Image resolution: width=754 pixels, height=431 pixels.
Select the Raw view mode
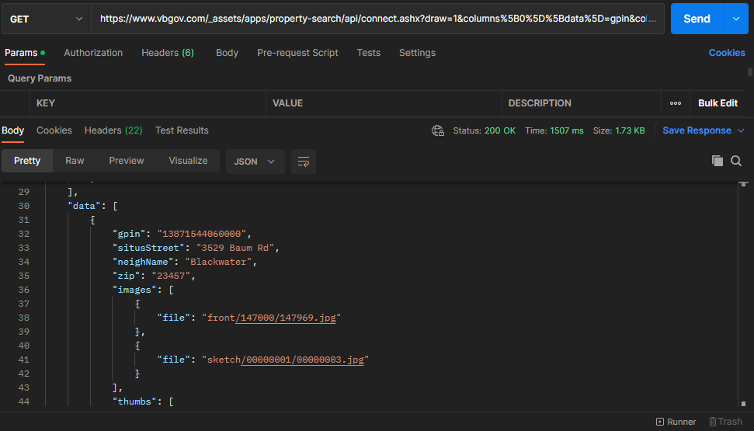(75, 161)
